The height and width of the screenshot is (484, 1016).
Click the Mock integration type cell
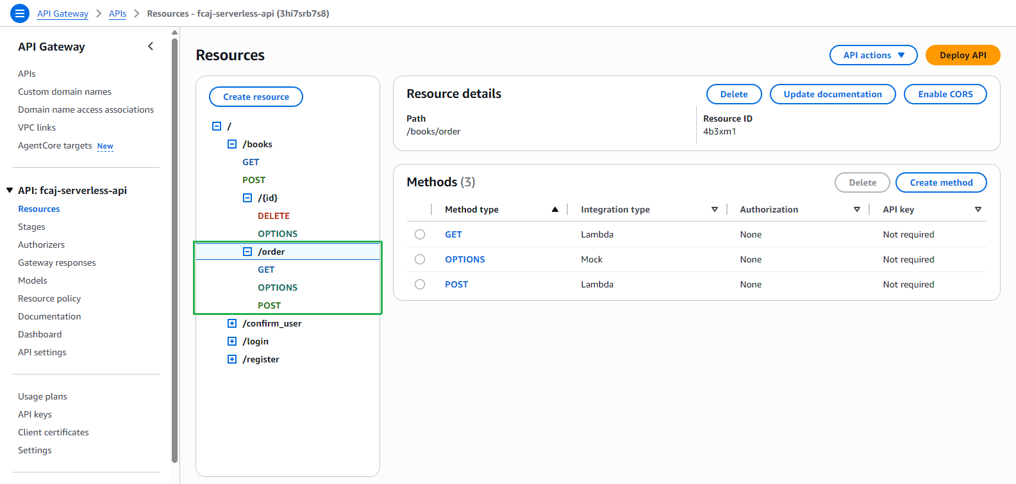click(x=592, y=259)
